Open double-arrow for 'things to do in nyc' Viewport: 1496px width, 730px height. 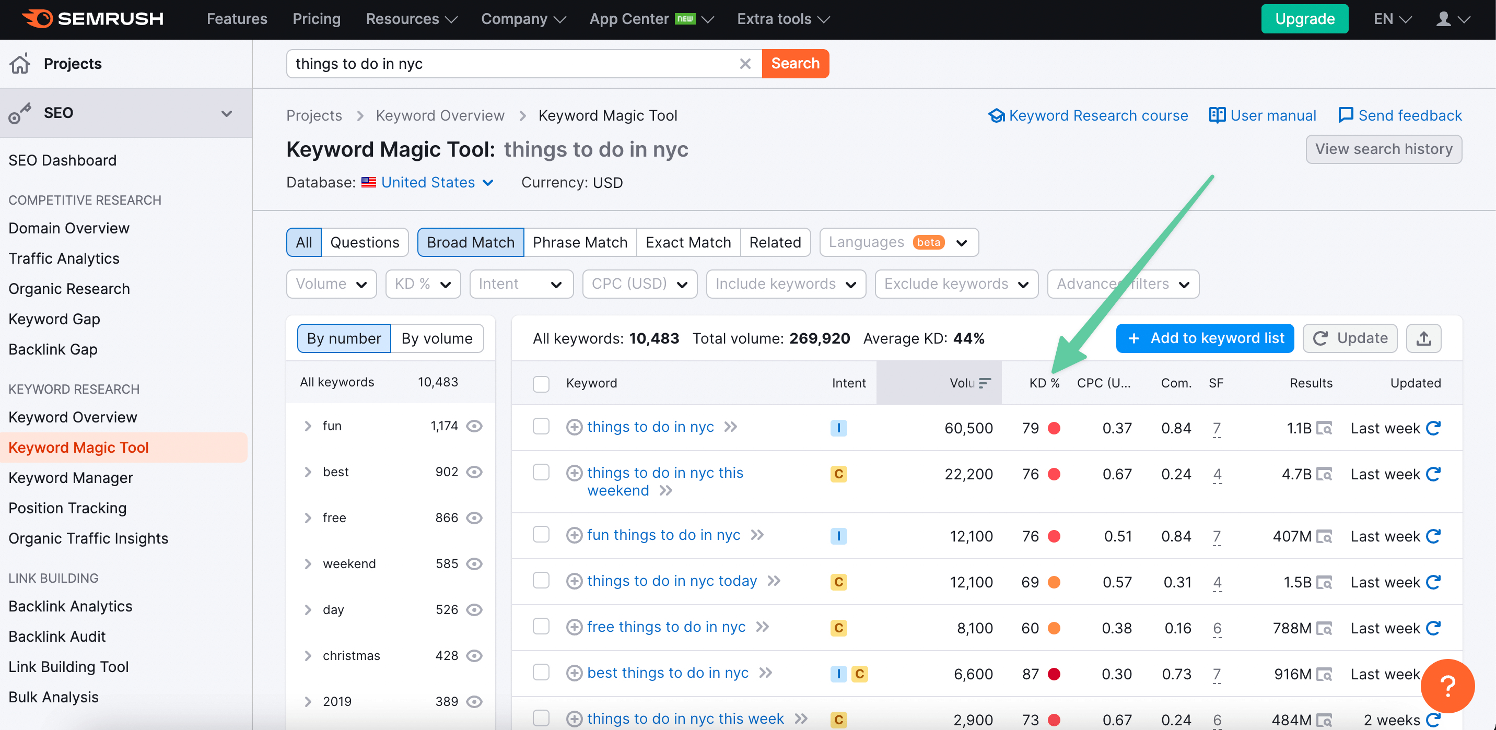coord(730,428)
